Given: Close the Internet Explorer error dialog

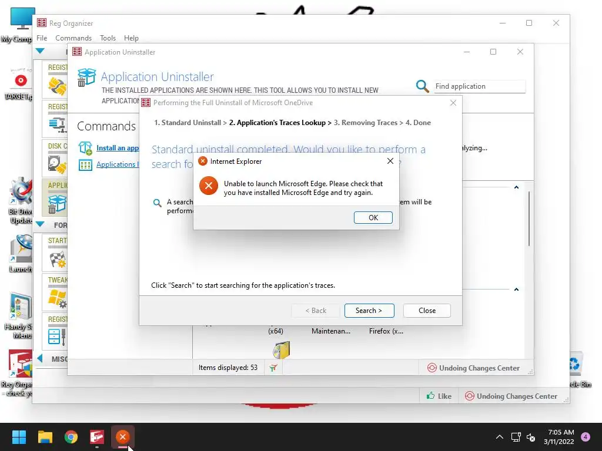Looking at the screenshot, I should (x=390, y=161).
